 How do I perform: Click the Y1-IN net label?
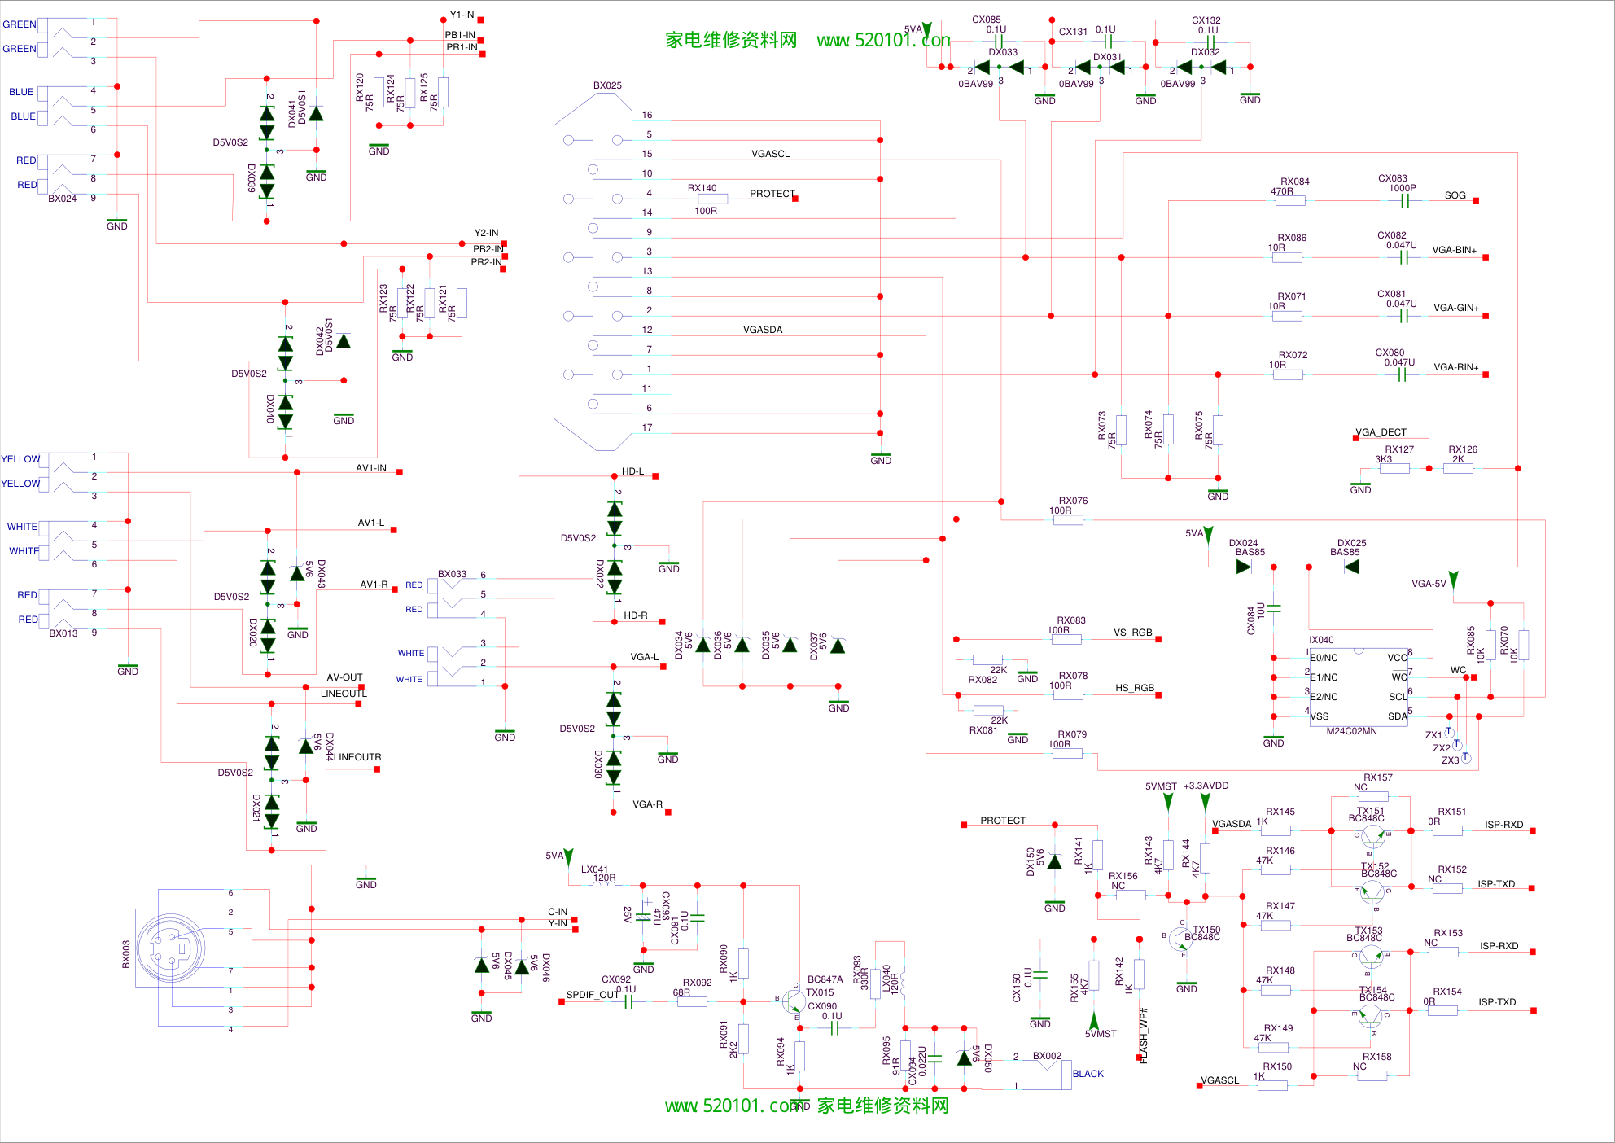(462, 15)
